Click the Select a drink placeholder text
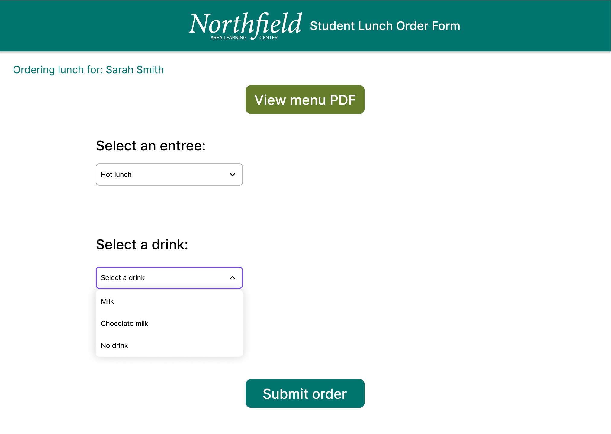Screen dimensions: 611x434 click(123, 278)
